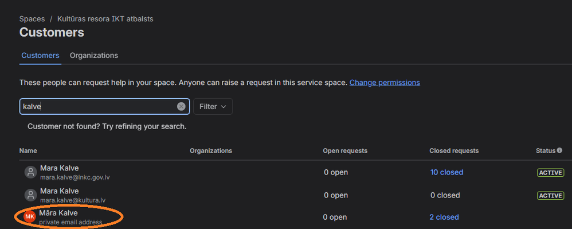The height and width of the screenshot is (229, 572).
Task: Open Mara Kalve with lnkc.gov.lv email
Action: pos(59,168)
